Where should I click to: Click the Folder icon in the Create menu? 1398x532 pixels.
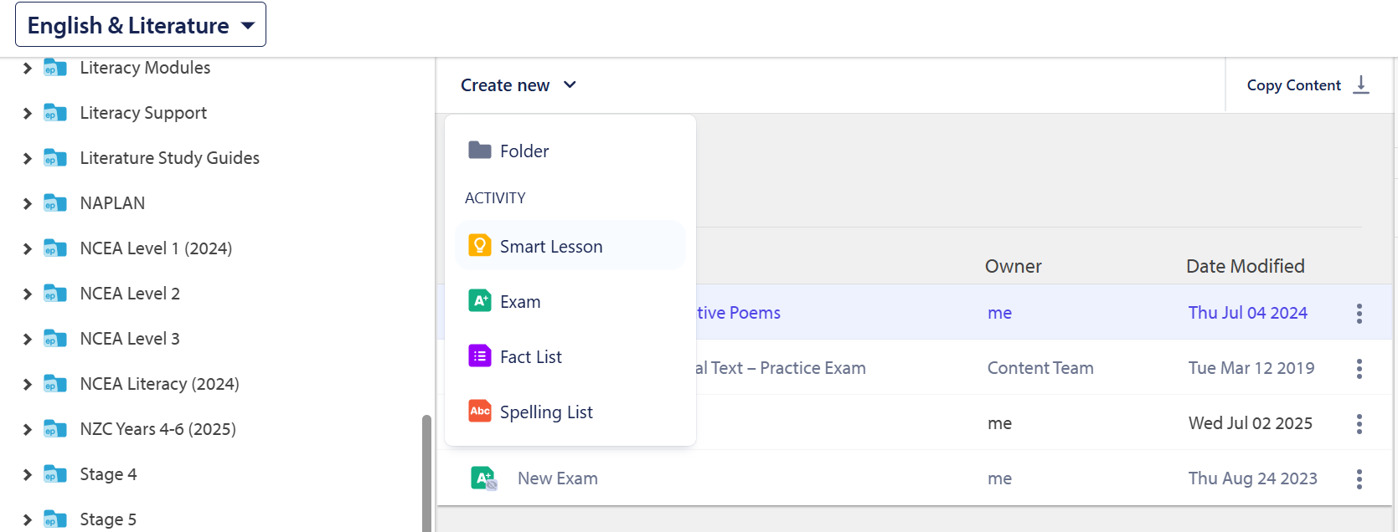click(x=479, y=150)
